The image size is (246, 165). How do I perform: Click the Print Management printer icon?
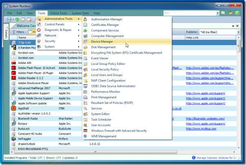click(86, 97)
